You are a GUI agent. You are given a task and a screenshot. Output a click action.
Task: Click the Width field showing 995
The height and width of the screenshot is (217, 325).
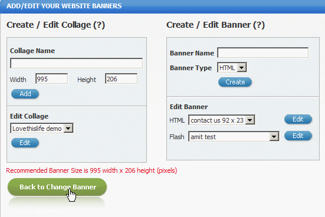click(x=51, y=78)
